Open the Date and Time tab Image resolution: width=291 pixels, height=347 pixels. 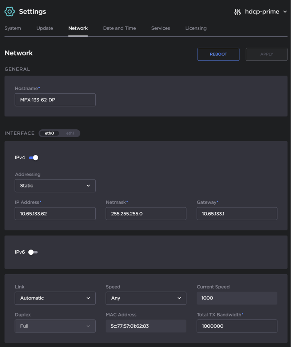pyautogui.click(x=119, y=28)
